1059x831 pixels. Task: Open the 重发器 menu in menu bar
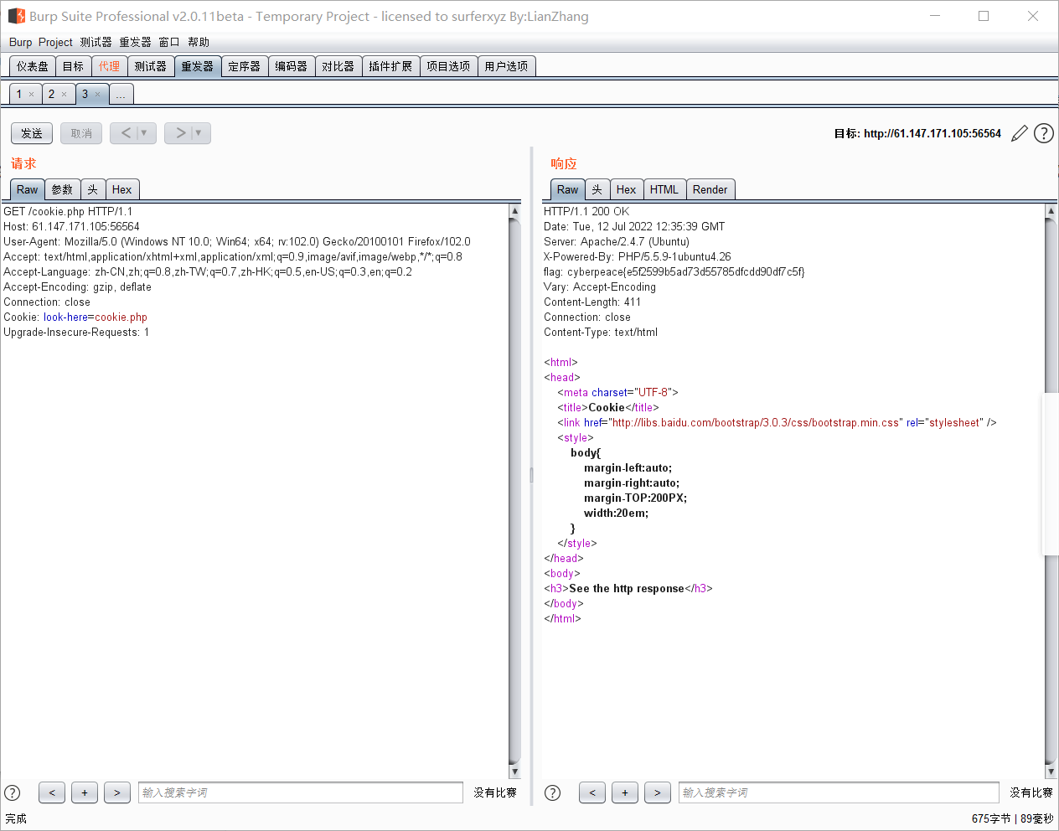(x=135, y=42)
